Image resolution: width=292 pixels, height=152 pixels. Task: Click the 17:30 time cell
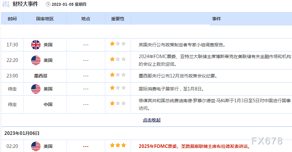point(12,45)
